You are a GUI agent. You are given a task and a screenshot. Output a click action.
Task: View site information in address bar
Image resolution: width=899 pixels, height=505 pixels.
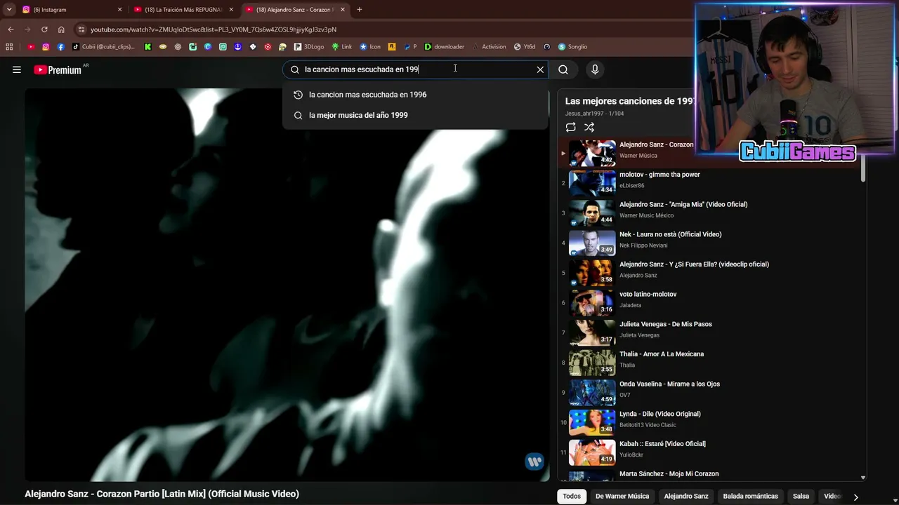pyautogui.click(x=81, y=29)
